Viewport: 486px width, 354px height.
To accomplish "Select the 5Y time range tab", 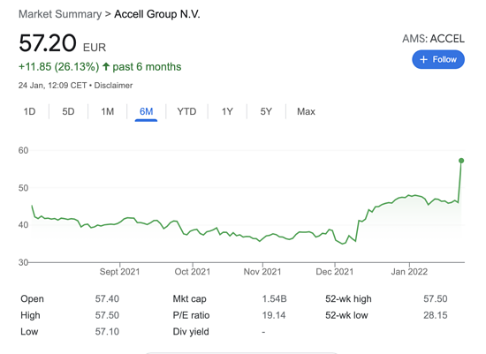I will coord(266,111).
